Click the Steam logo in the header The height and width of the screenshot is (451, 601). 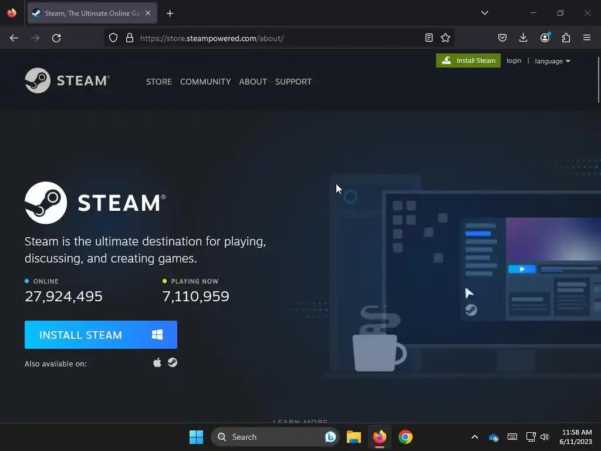[x=67, y=80]
